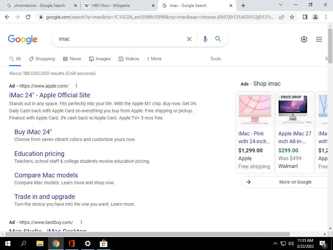
Task: Click into the imac search field
Action: click(121, 39)
